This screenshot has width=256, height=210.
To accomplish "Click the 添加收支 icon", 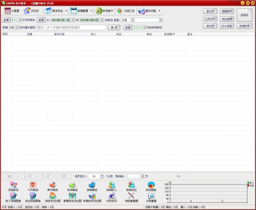I will (x=13, y=186).
